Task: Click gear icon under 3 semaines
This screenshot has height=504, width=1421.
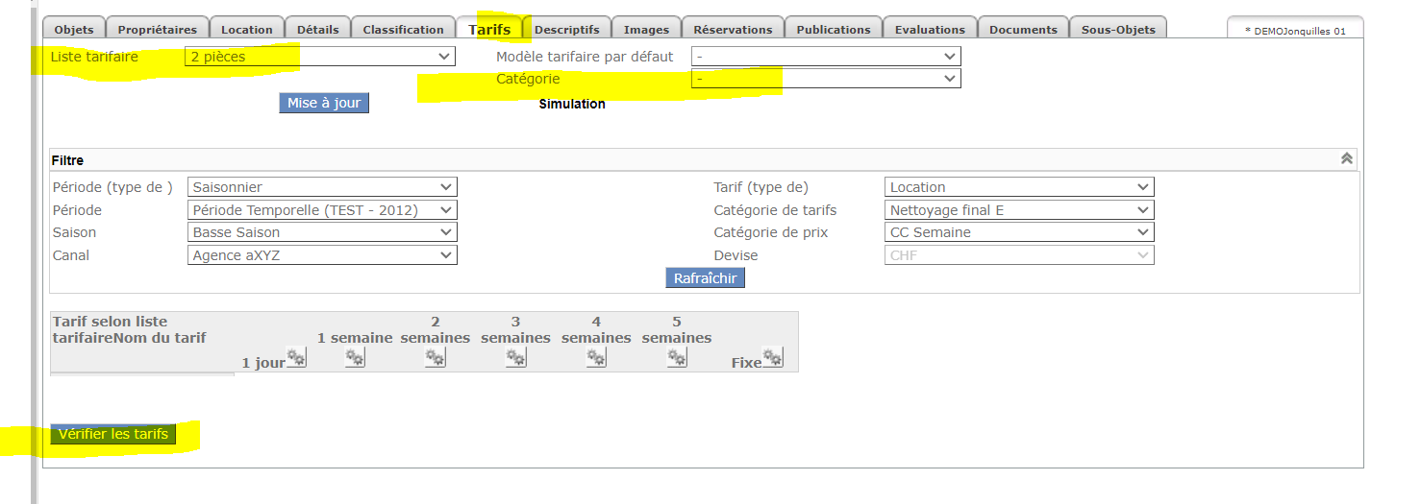Action: (516, 357)
